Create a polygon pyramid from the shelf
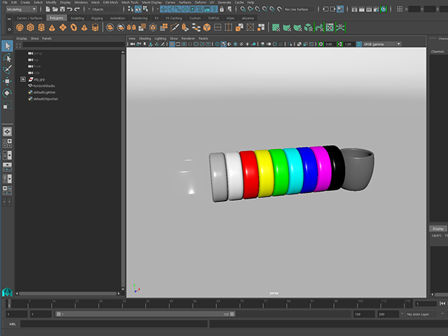448x336 pixels. 84,27
